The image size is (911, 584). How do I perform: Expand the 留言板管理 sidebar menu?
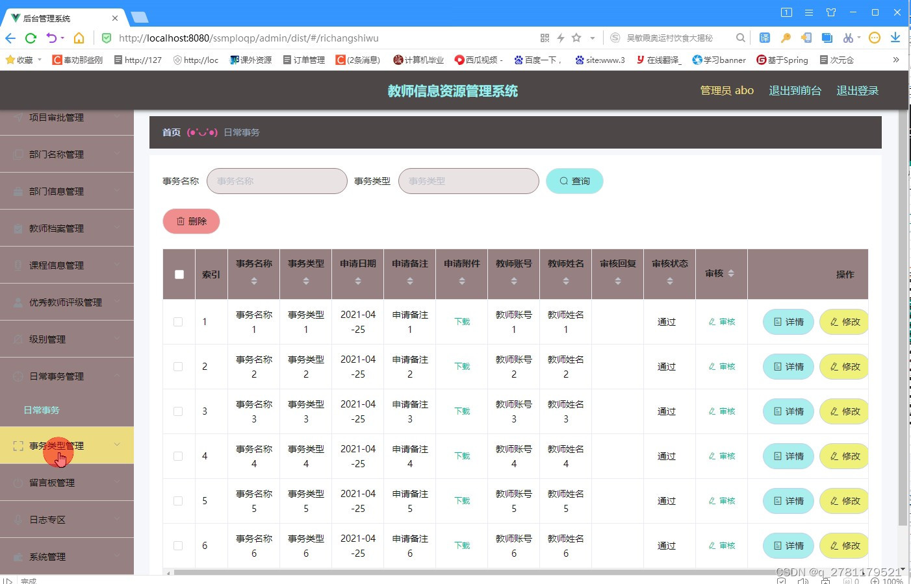point(67,483)
